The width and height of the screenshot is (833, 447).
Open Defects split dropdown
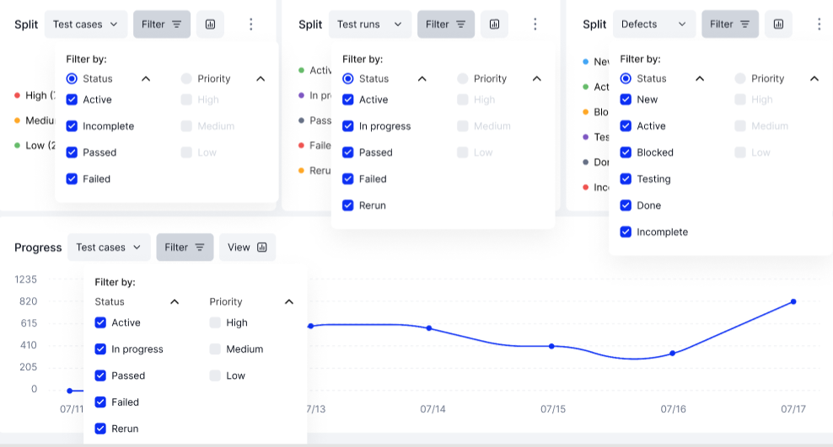tap(652, 24)
